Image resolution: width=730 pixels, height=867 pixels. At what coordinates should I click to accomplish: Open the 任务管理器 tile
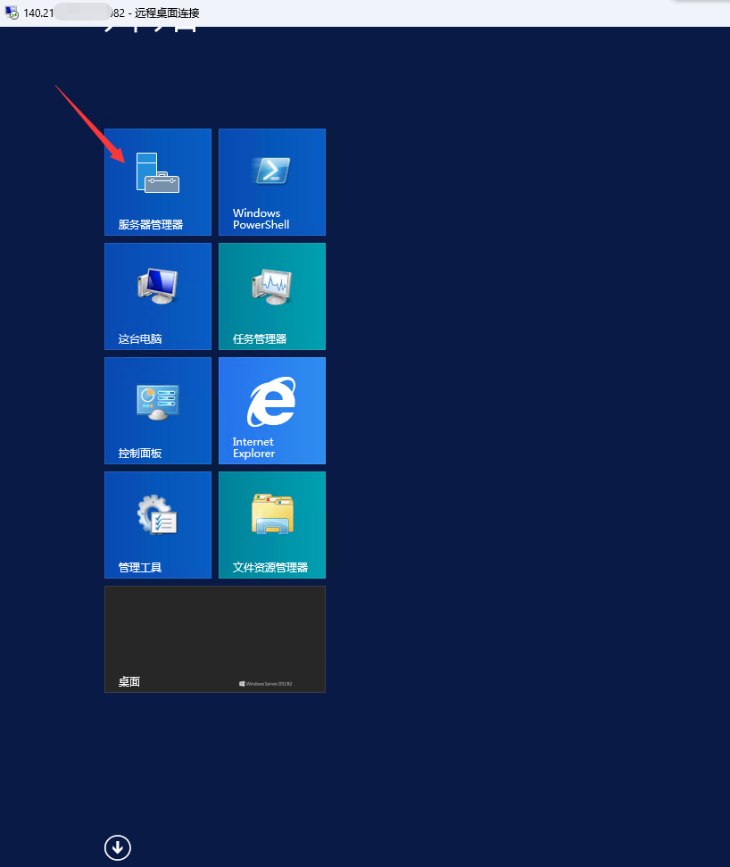click(x=272, y=296)
